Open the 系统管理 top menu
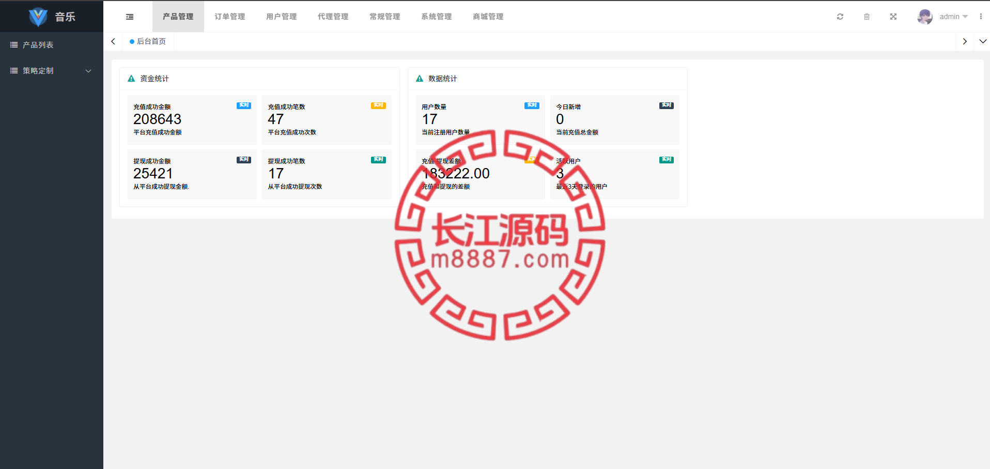The width and height of the screenshot is (990, 469). coord(437,17)
